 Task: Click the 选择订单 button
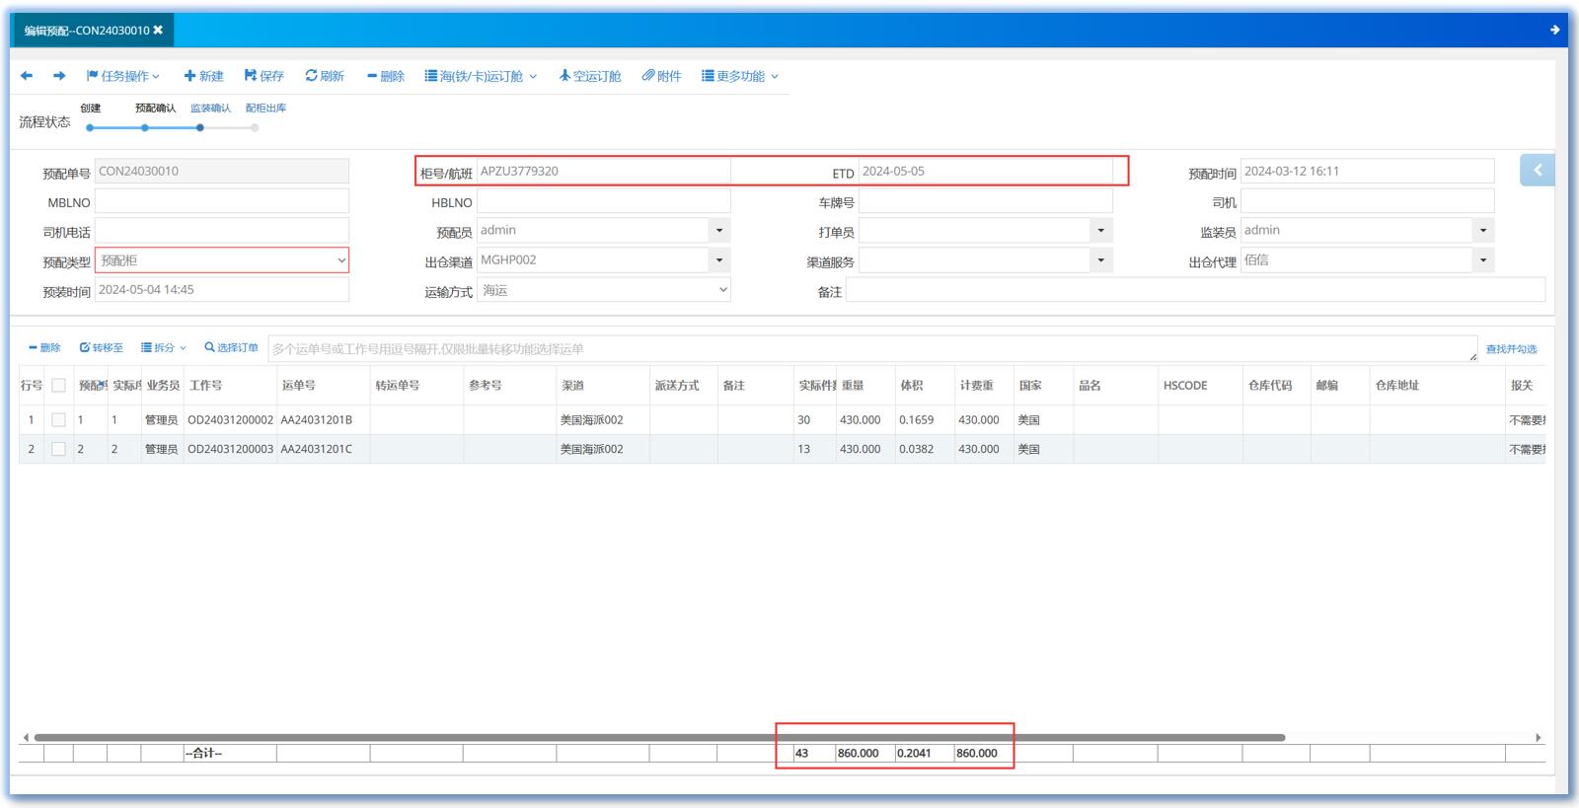[x=231, y=348]
